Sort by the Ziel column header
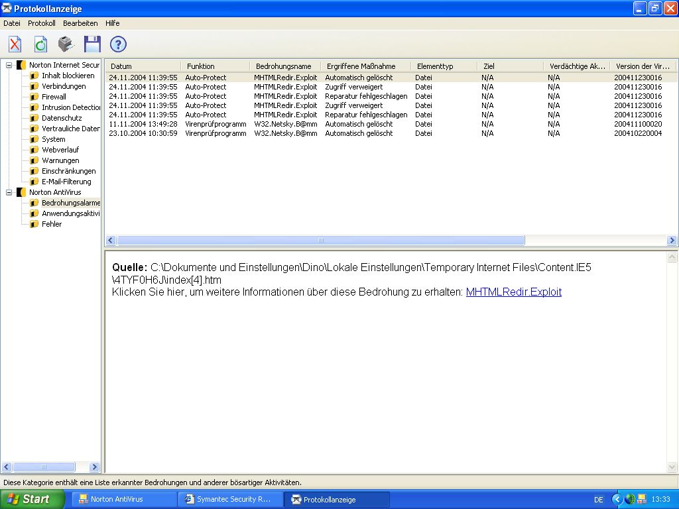The height and width of the screenshot is (509, 679). 510,66
